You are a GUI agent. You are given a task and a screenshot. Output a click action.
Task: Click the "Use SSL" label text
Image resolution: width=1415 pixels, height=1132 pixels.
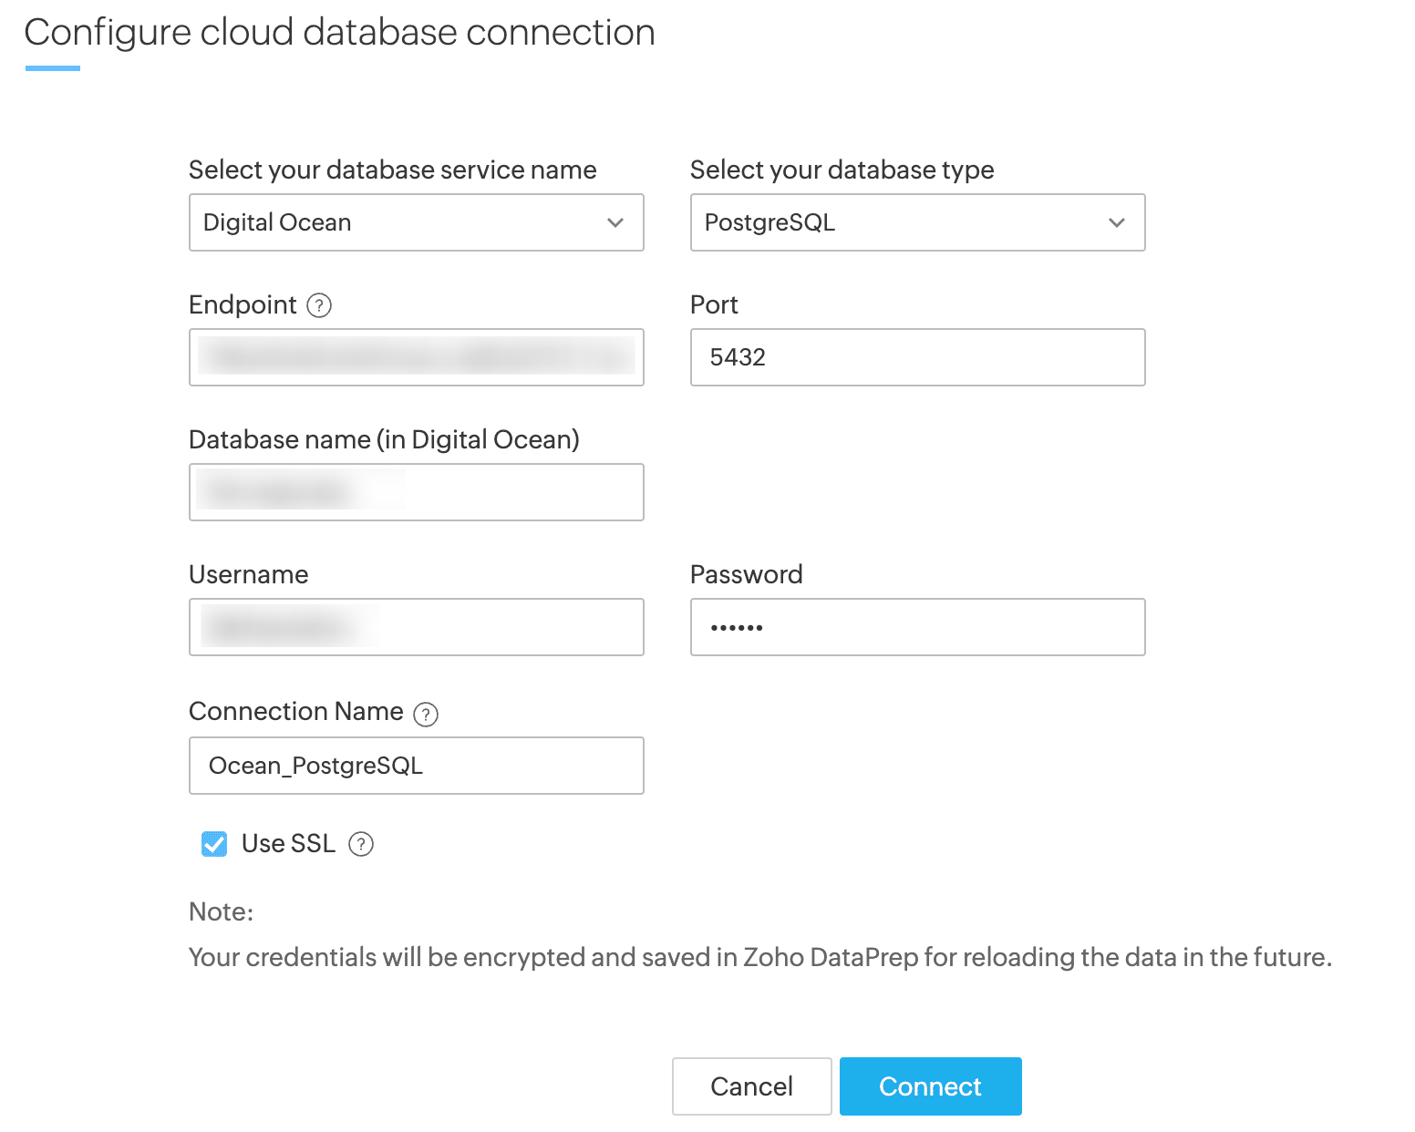[288, 844]
